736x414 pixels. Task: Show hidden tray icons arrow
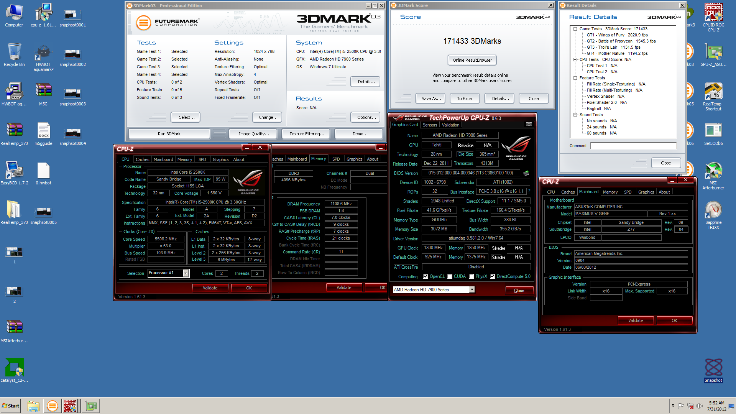(x=673, y=406)
